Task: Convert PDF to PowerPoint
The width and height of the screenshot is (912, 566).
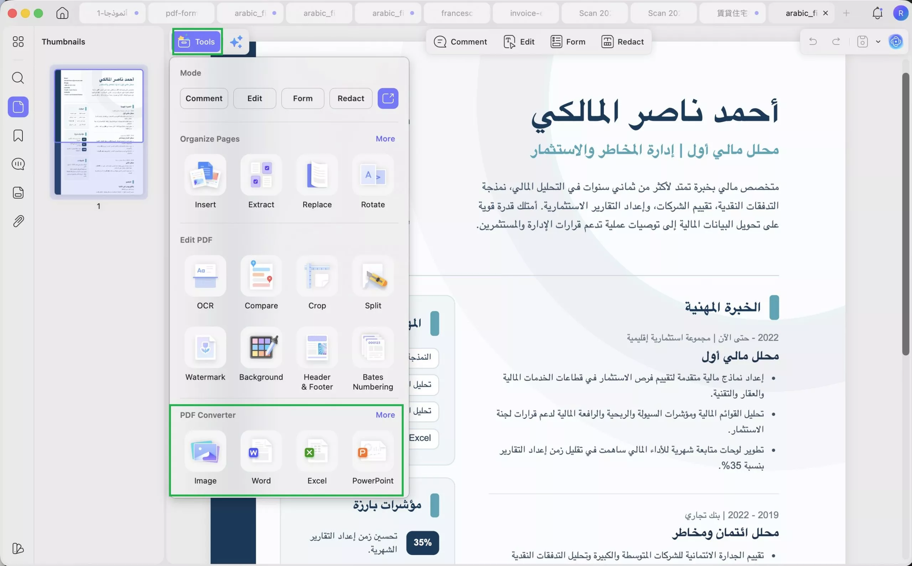Action: pyautogui.click(x=373, y=458)
